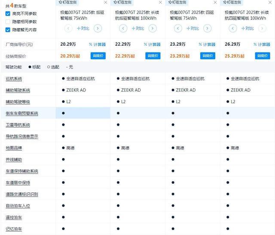Pin 后驱智驾版 75kWh column to left

[x=68, y=2]
